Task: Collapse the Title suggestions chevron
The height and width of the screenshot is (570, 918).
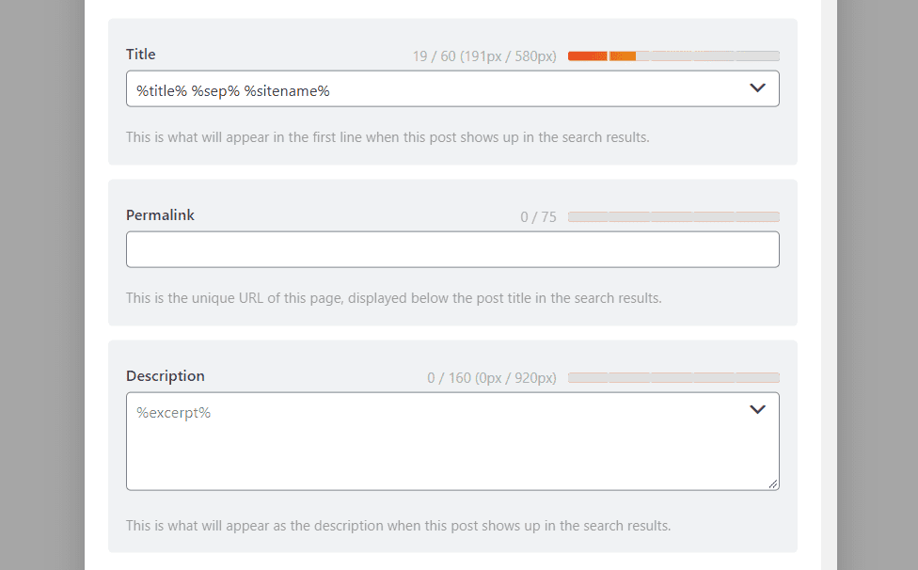Action: coord(758,87)
